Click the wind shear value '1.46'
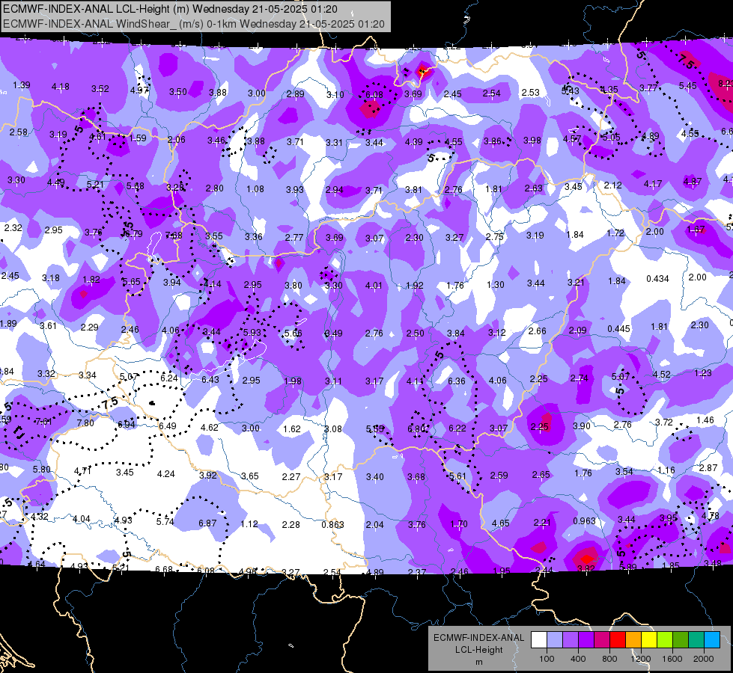This screenshot has width=733, height=673. (x=705, y=420)
